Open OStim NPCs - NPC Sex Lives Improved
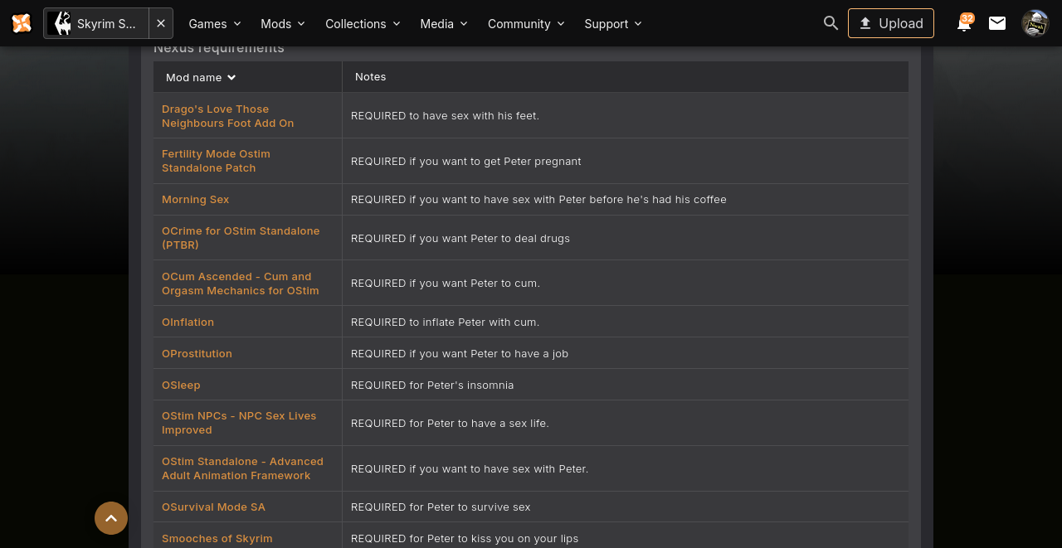This screenshot has width=1062, height=548. (239, 423)
